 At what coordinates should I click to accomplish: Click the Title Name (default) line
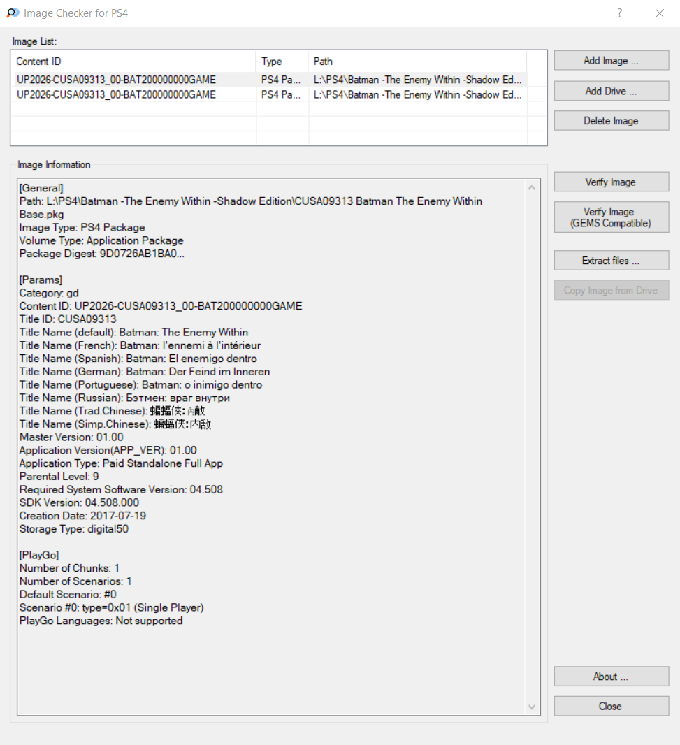pos(133,332)
